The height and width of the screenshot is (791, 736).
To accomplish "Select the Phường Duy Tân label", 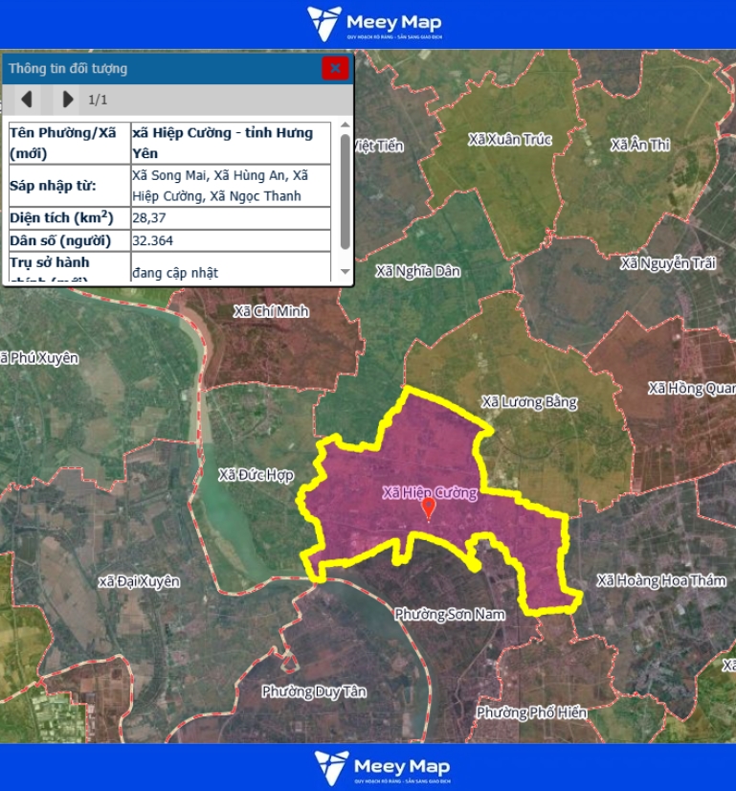I will [314, 690].
